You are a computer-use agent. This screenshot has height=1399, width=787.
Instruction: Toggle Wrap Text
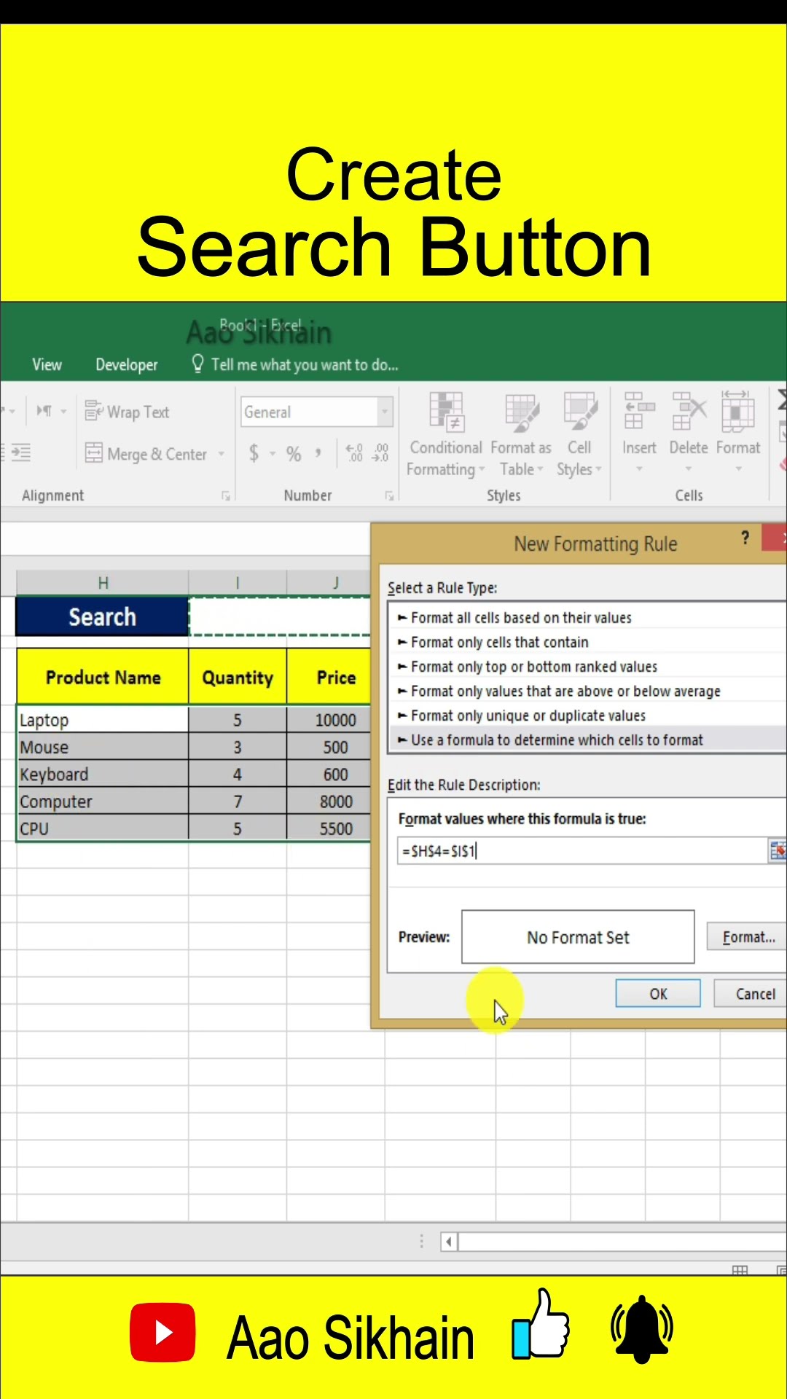(128, 412)
